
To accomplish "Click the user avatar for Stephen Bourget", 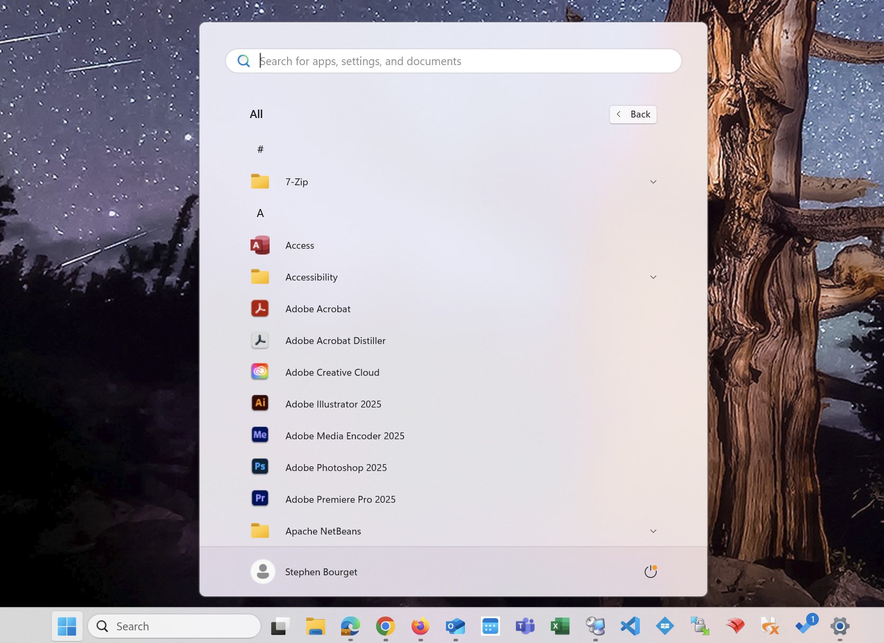I will click(x=263, y=572).
